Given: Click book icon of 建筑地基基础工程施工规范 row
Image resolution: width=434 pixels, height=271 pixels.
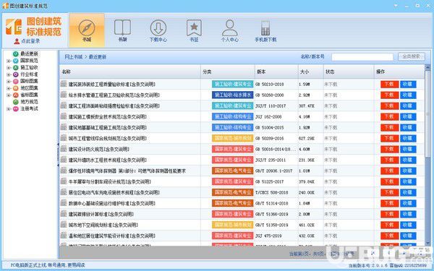Looking at the screenshot, I should coord(64,127).
